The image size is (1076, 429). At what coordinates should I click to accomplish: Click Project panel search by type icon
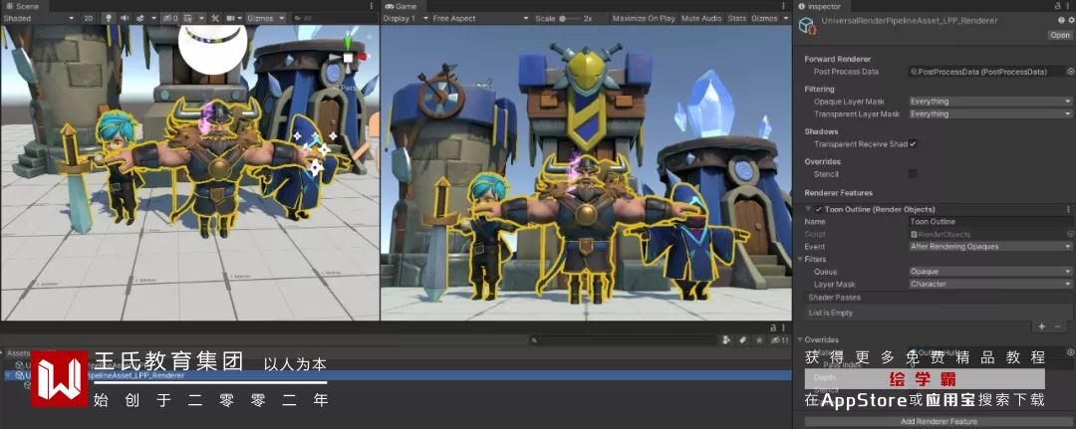[x=726, y=339]
